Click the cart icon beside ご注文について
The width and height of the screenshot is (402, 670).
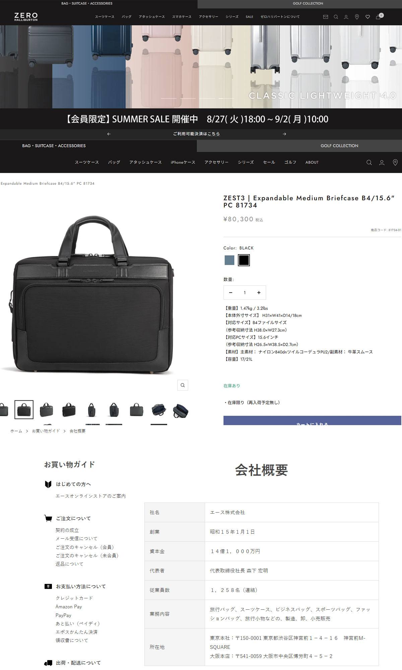pyautogui.click(x=48, y=518)
